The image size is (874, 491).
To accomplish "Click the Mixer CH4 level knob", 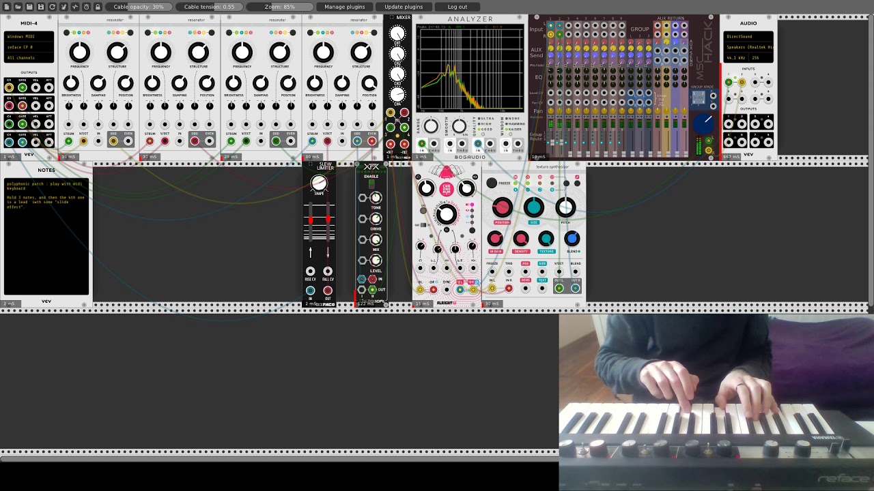I will click(397, 94).
